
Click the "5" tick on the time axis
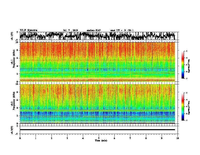tap(99, 138)
